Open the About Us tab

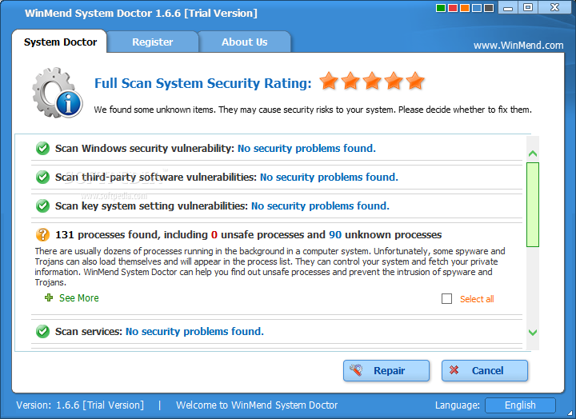click(x=244, y=42)
